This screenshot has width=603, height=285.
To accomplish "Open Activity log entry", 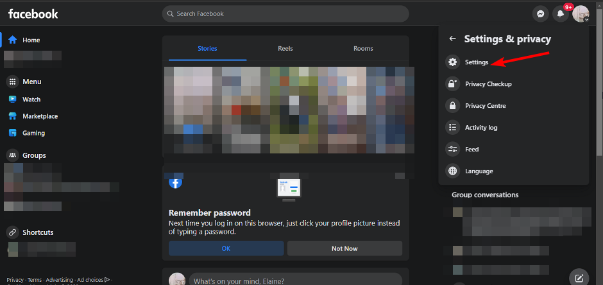I will point(513,127).
